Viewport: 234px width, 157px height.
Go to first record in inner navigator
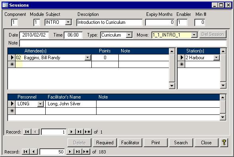point(27,132)
